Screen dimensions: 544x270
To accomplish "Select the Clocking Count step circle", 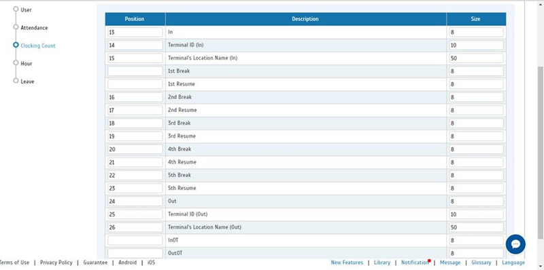I will [16, 45].
